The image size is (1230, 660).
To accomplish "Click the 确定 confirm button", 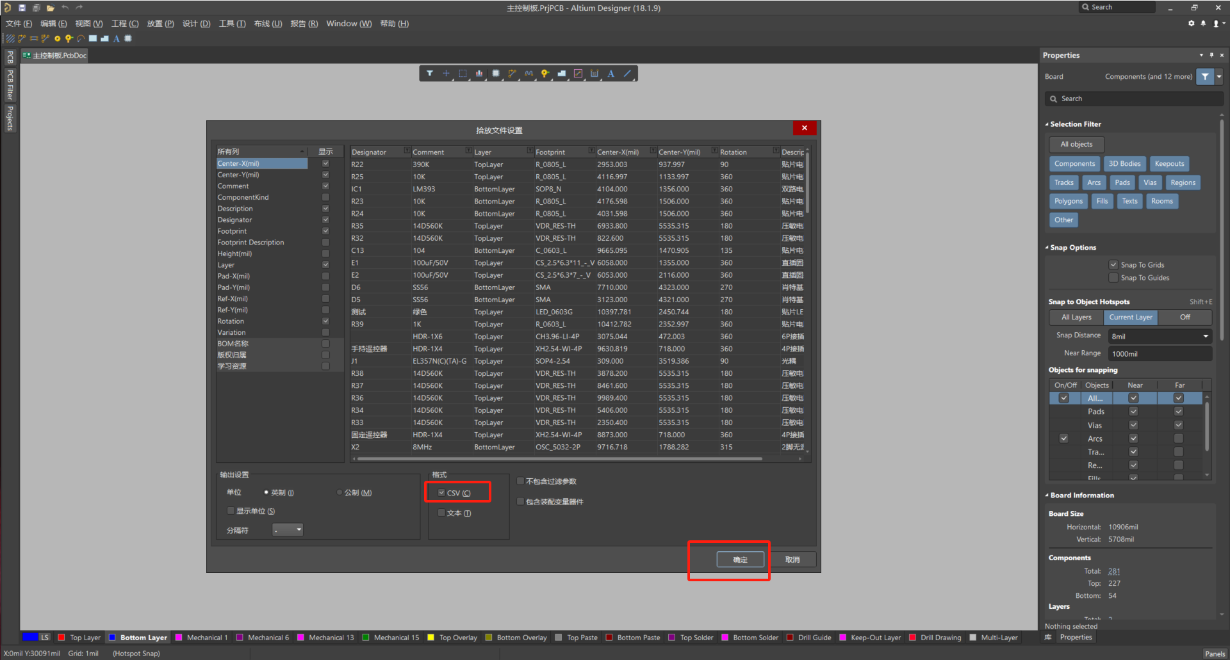I will 740,559.
